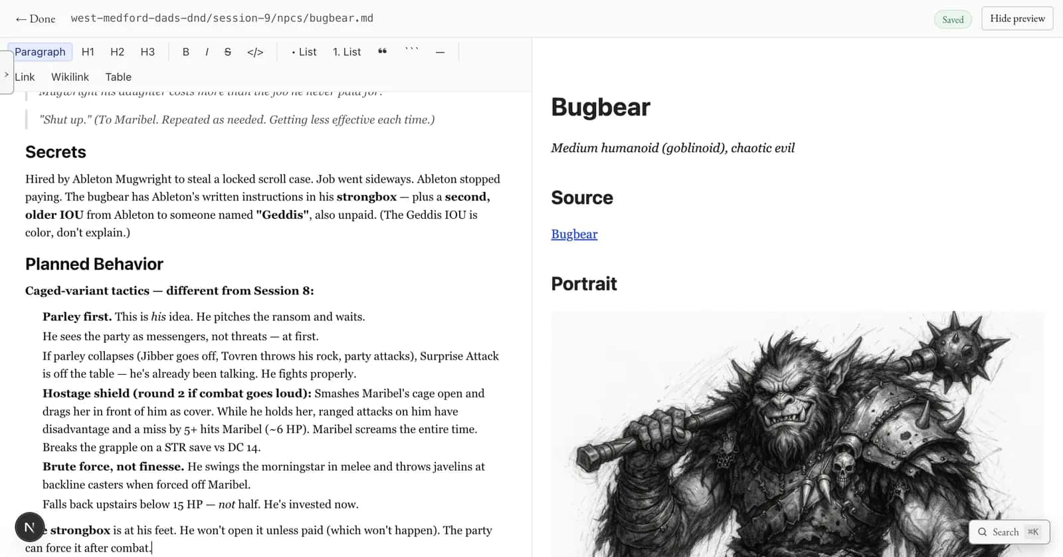Click 'Medium humanoid (goblinoid), chaotic evil' text

click(x=672, y=148)
